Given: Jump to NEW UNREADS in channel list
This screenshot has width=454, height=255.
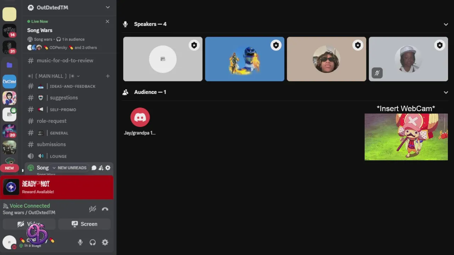Looking at the screenshot, I should (70, 168).
